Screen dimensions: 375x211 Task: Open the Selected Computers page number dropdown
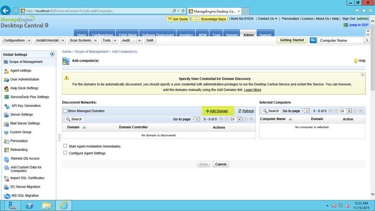(x=305, y=111)
